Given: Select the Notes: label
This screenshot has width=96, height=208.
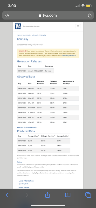Looking at the screenshot, I should coord(20,162).
